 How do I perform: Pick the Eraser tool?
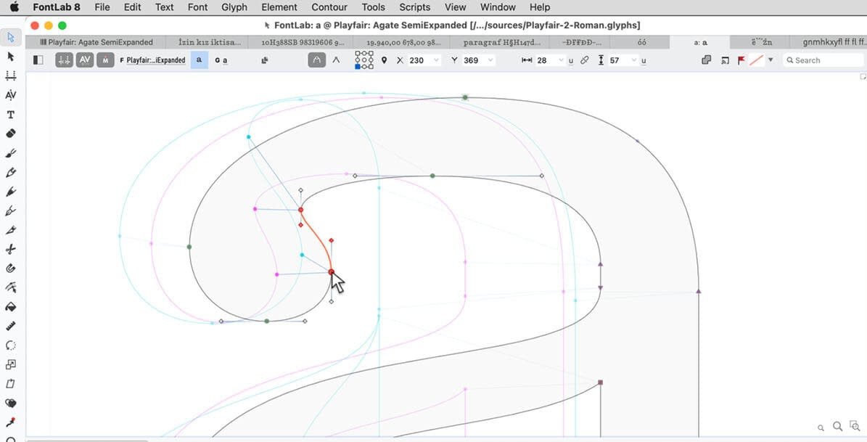pyautogui.click(x=10, y=134)
